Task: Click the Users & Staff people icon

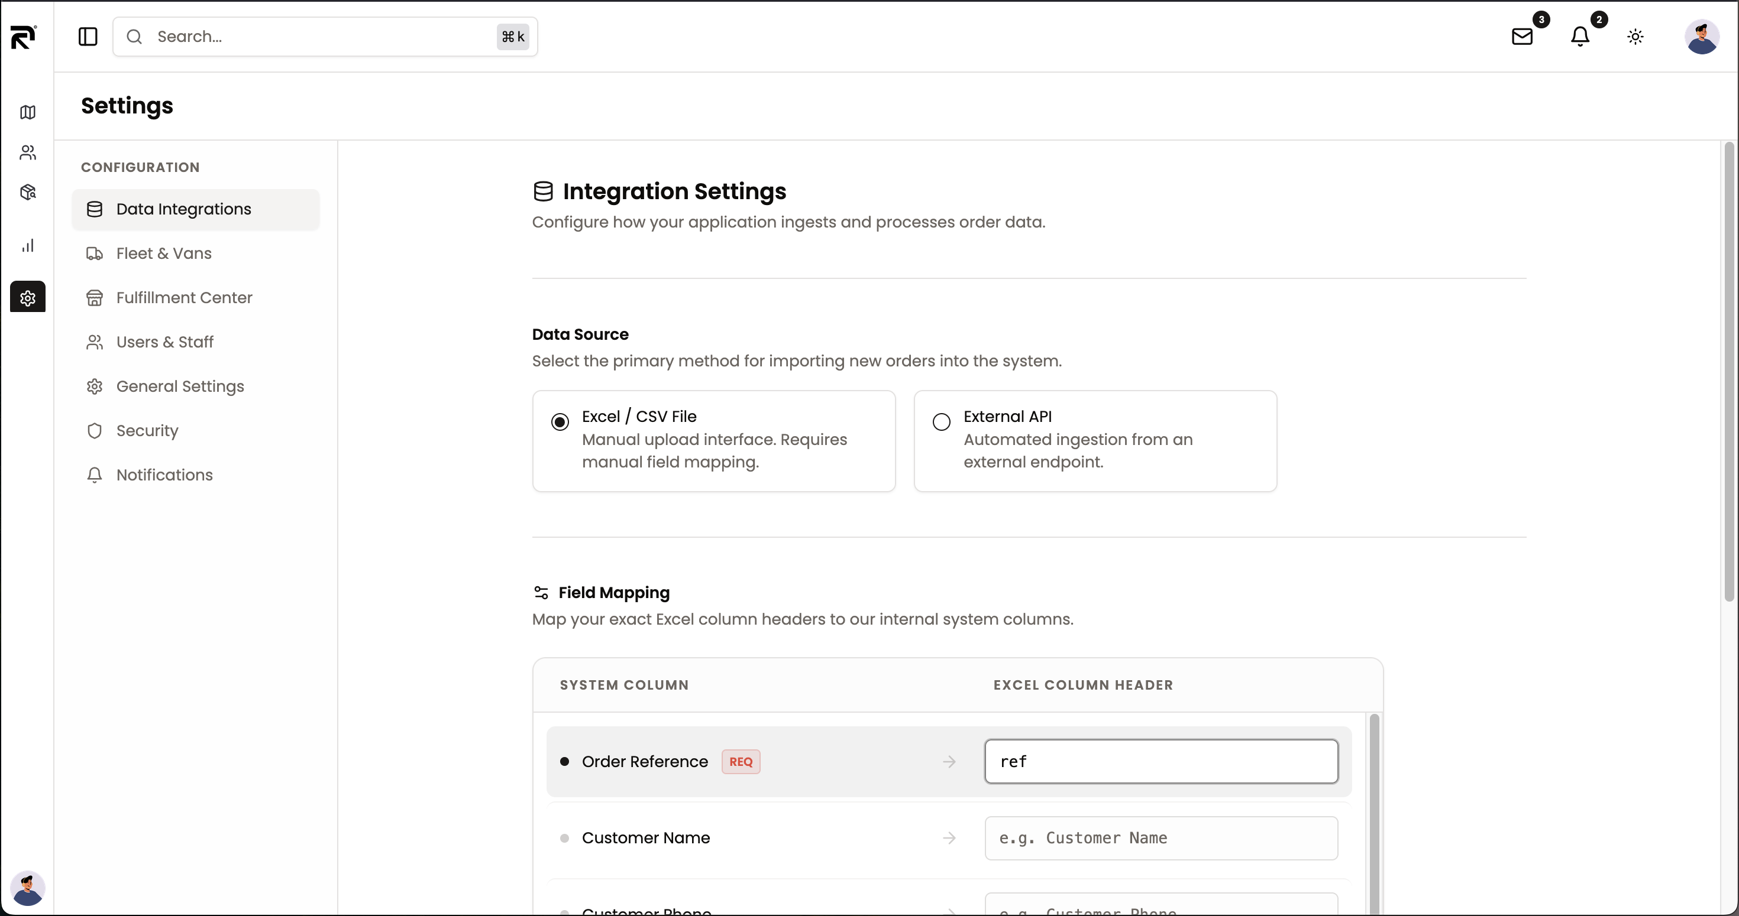Action: click(x=95, y=342)
